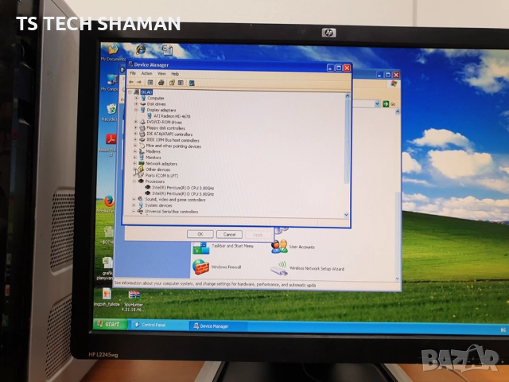
Task: Click the Start button on the taskbar
Action: 110,324
